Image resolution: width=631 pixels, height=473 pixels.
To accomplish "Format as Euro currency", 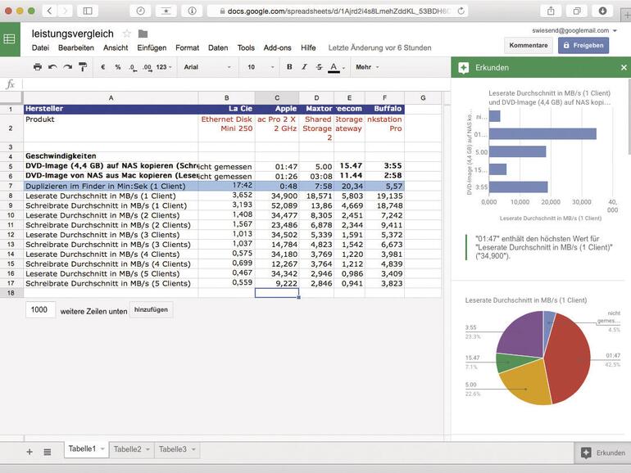I will [x=103, y=67].
